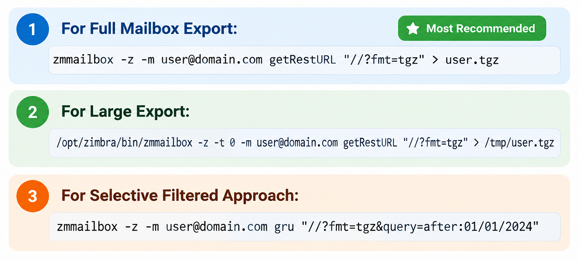Viewport: 579px width, 261px height.
Task: Click the Most Recommended badge
Action: pos(472,28)
